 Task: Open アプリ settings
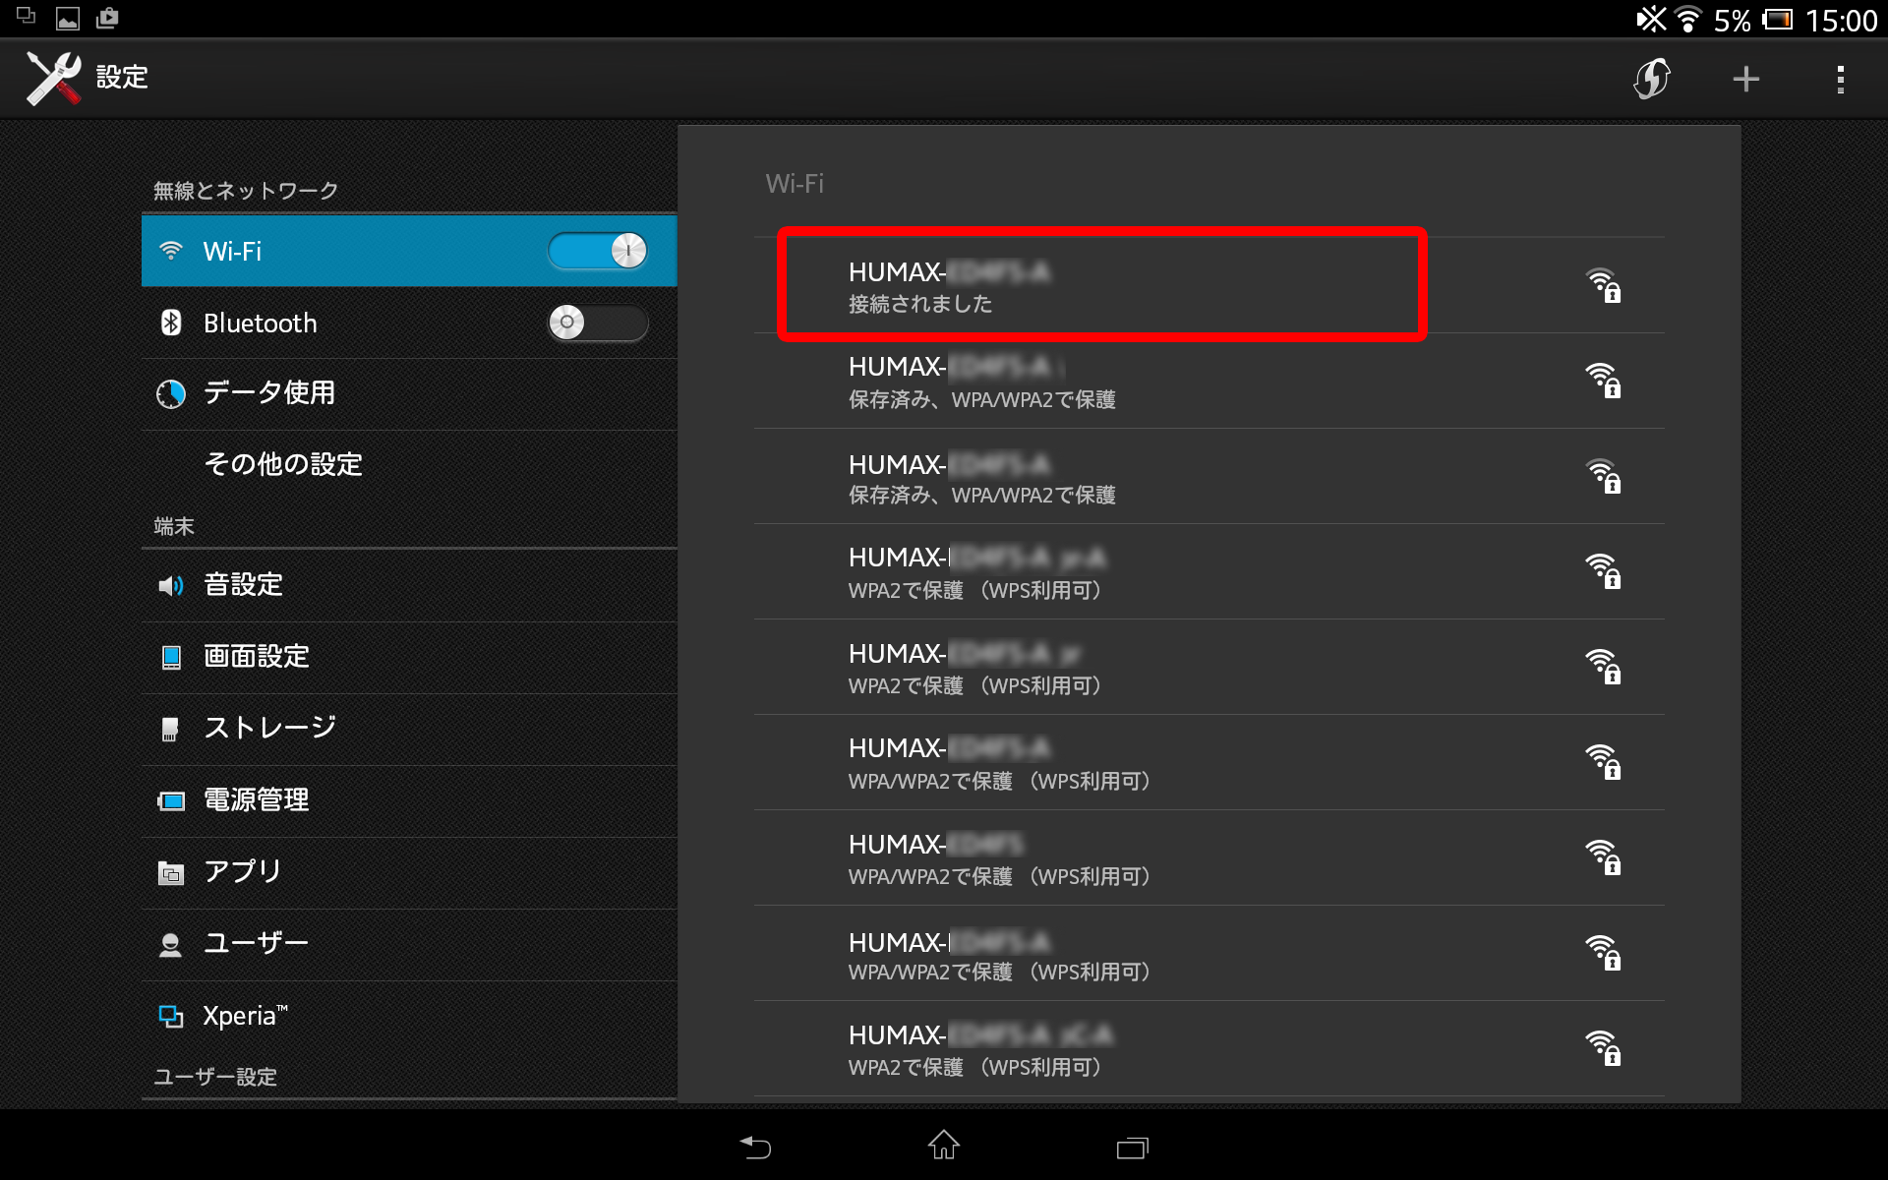pyautogui.click(x=409, y=872)
